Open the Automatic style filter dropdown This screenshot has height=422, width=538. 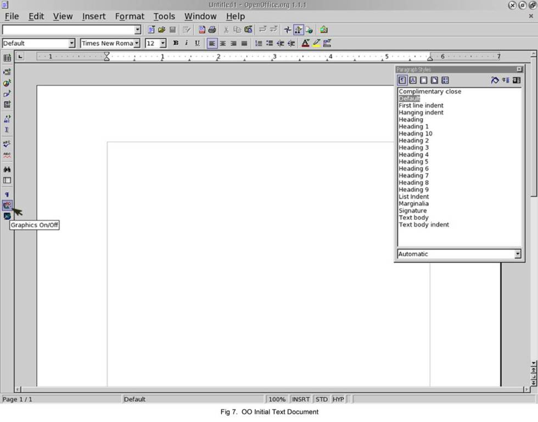click(518, 254)
